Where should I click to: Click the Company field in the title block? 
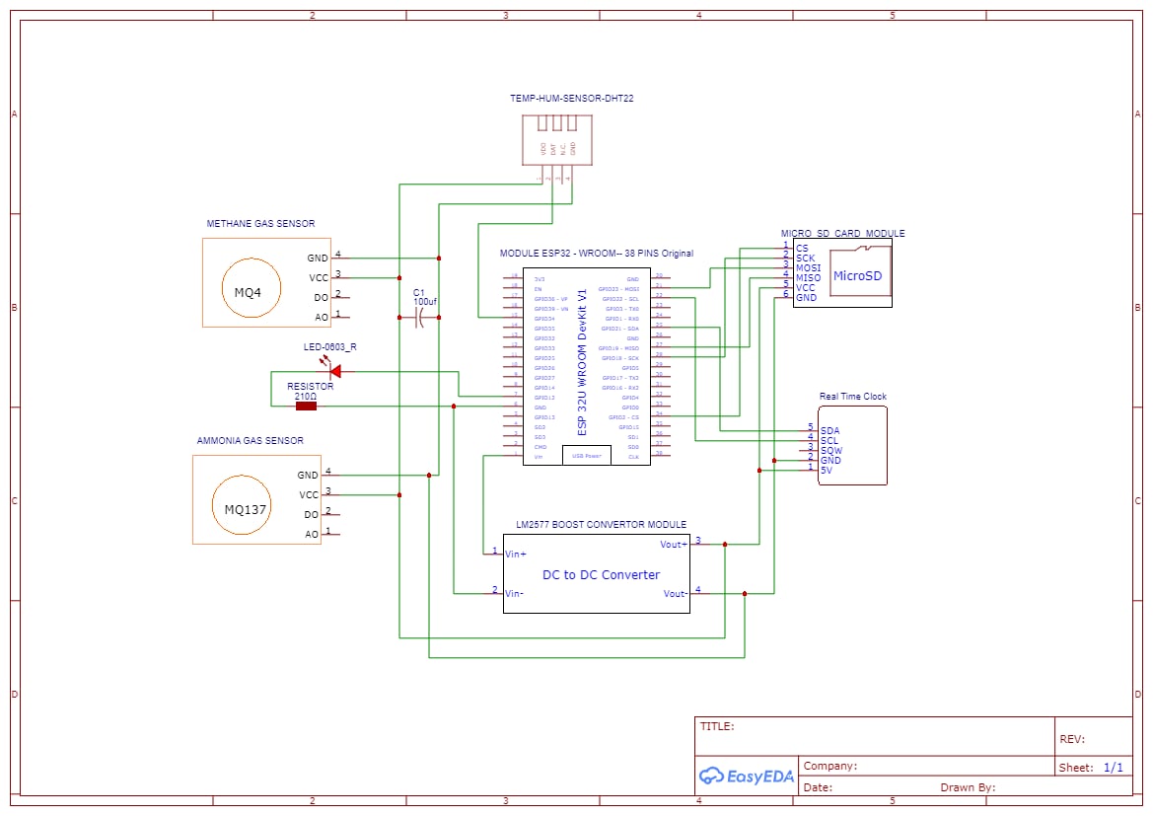pos(926,766)
